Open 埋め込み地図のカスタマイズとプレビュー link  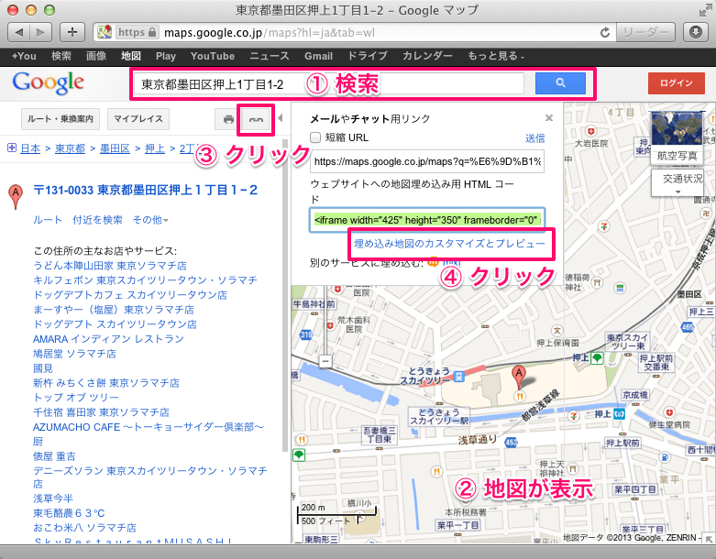[x=449, y=244]
